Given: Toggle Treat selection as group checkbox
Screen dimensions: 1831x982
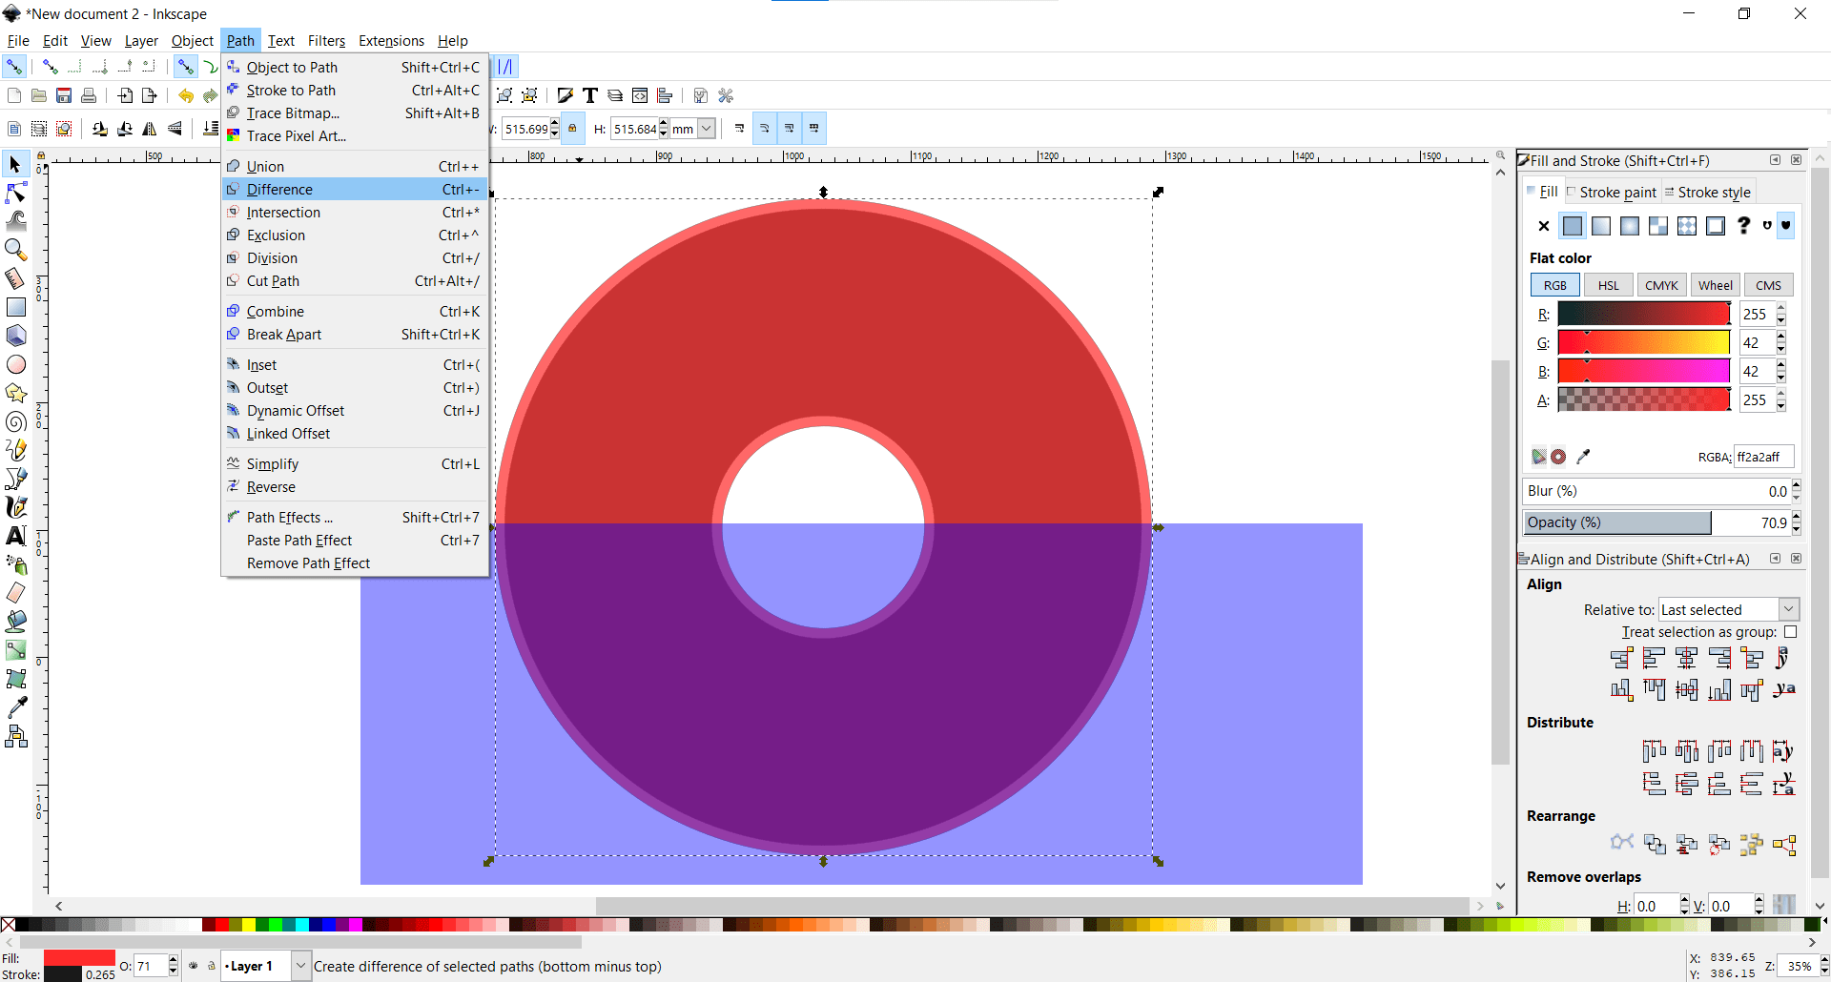Looking at the screenshot, I should (x=1791, y=632).
